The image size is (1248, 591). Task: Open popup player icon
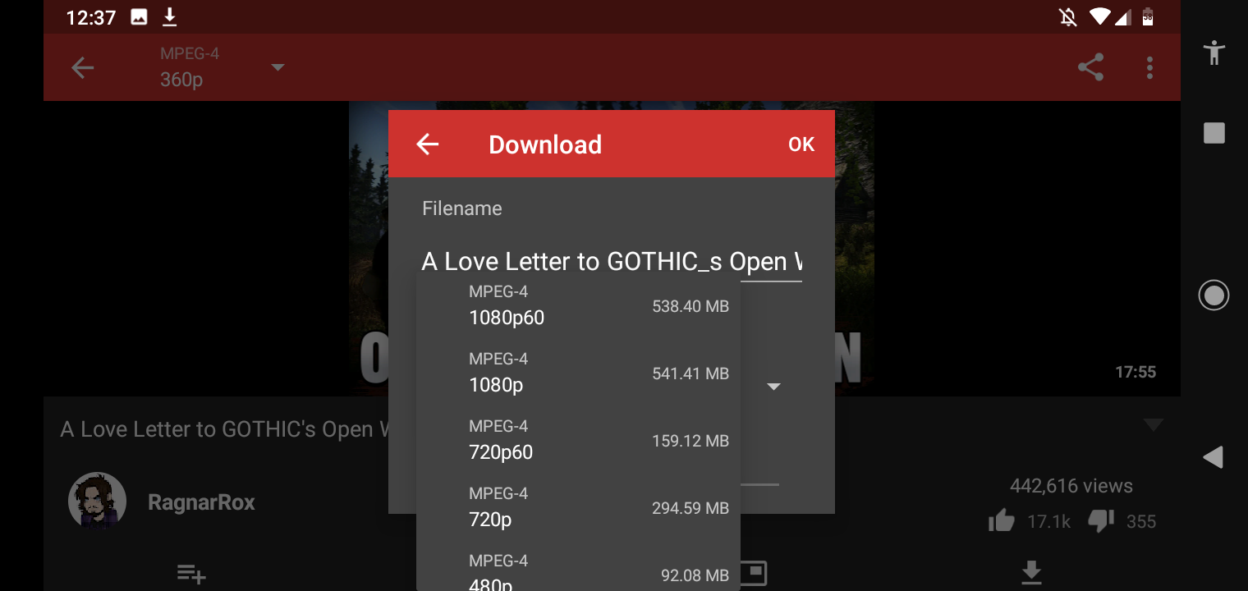pos(754,573)
